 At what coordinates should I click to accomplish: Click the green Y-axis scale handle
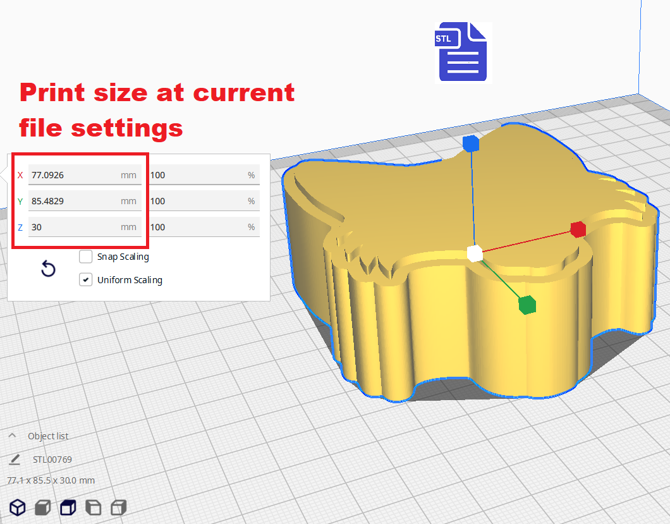tap(527, 305)
